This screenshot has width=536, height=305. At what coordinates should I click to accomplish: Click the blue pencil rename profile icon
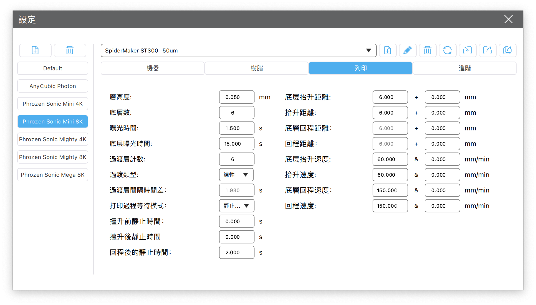pos(407,50)
